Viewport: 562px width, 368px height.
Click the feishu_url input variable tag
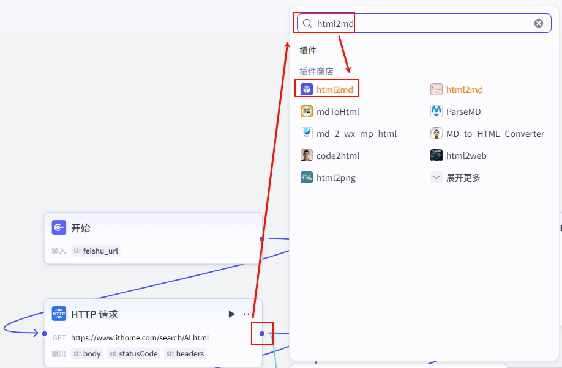(96, 251)
